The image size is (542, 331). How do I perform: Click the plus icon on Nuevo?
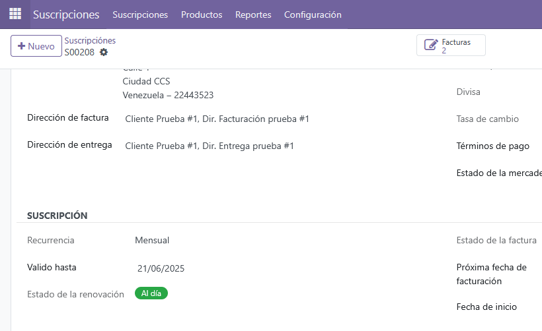[x=21, y=46]
